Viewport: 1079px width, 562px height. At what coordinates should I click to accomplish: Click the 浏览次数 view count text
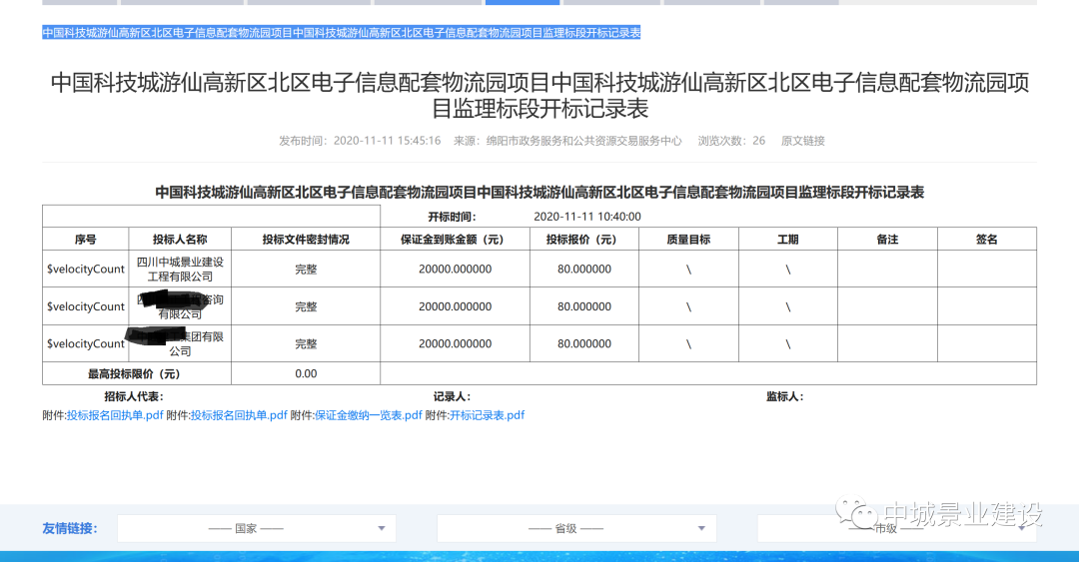(731, 141)
